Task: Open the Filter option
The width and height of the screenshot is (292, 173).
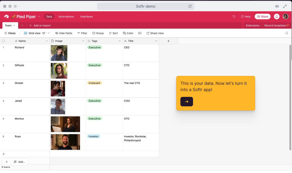Action: [x=82, y=33]
